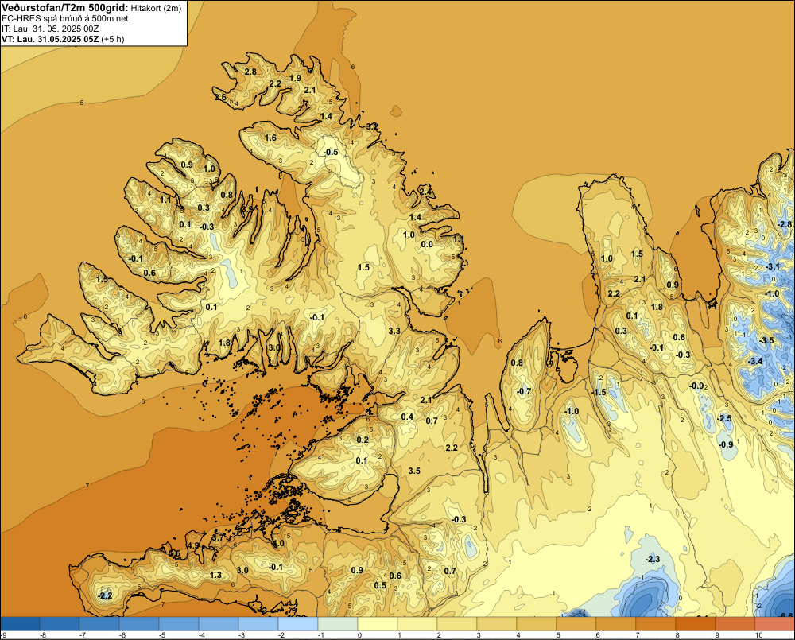Click the color scale swatch between -7 and -6
This screenshot has height=640, width=795.
click(99, 623)
